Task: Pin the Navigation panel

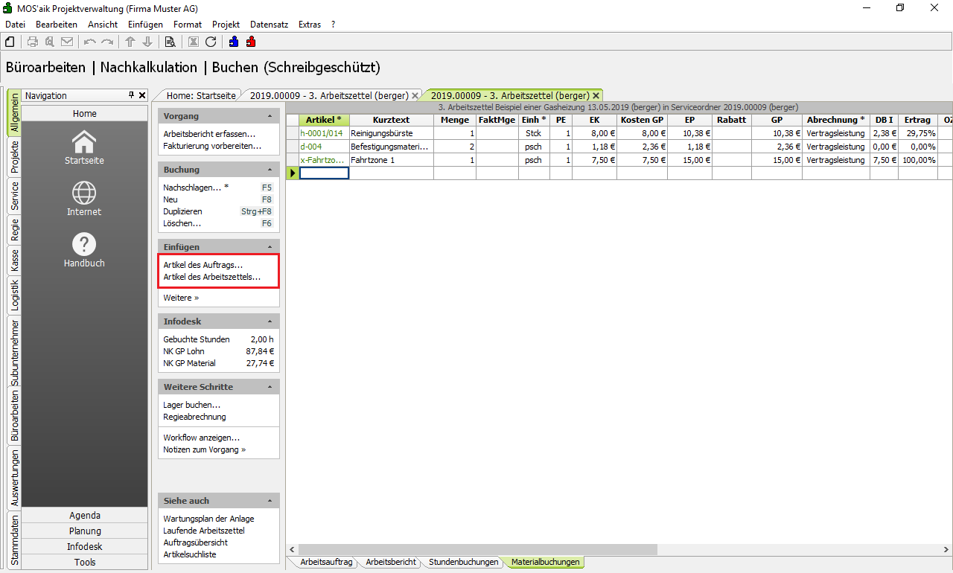Action: (x=131, y=95)
